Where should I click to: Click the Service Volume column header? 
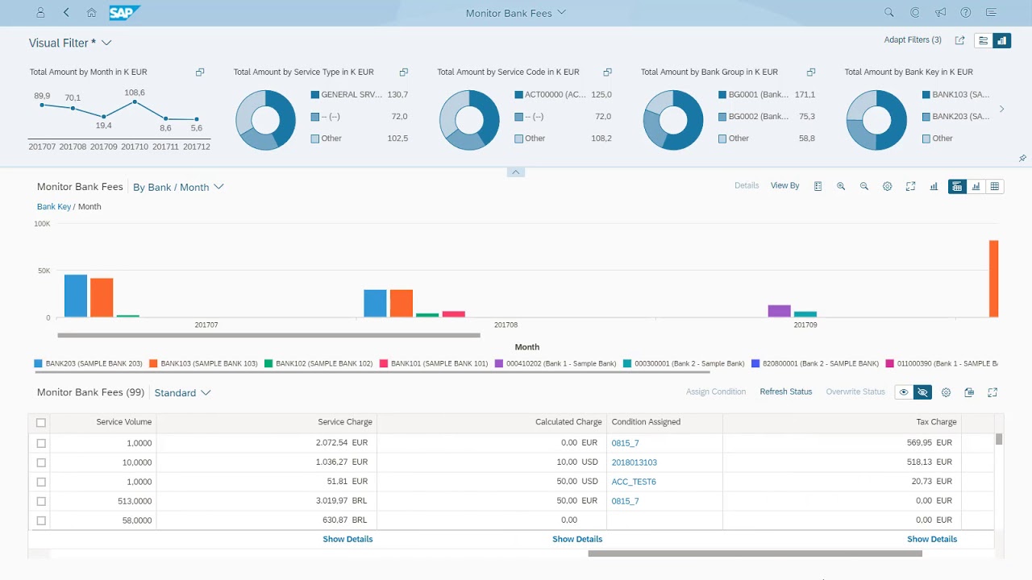pos(104,422)
